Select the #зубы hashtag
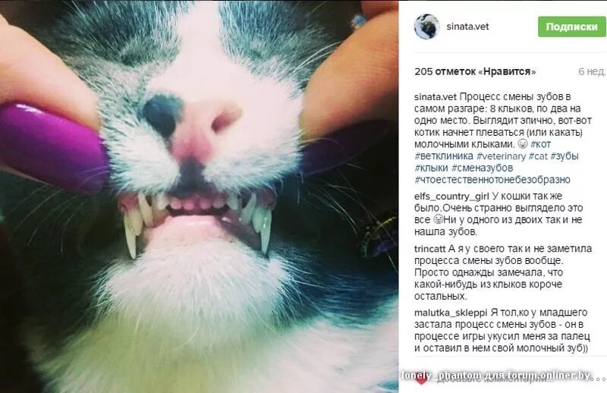The image size is (607, 393). click(565, 156)
